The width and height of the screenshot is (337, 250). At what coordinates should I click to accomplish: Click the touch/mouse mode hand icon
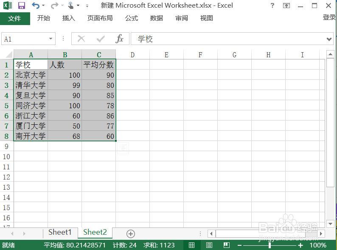71,6
